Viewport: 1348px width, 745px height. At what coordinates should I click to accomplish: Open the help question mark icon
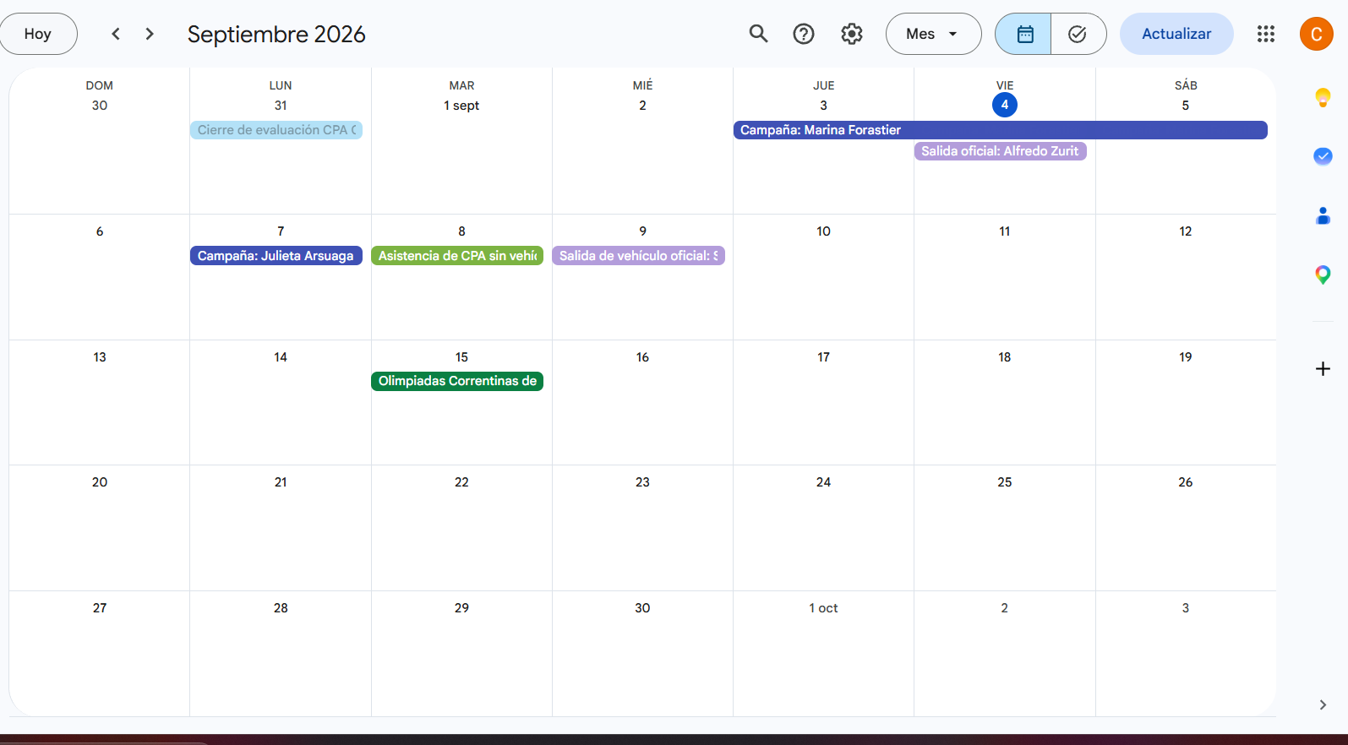[x=804, y=34]
